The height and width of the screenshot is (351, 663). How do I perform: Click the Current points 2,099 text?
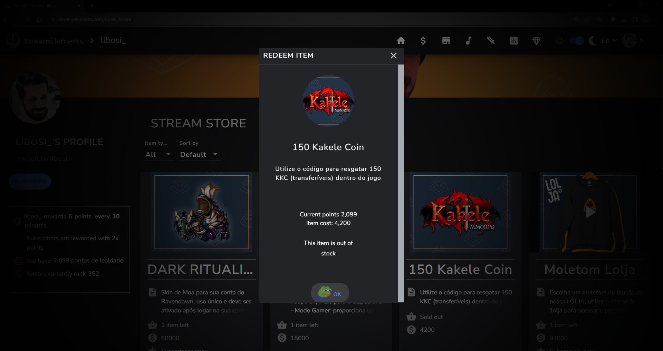[328, 214]
